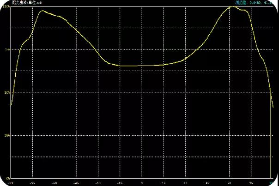Click the cyan 90 label at axis right end
The width and height of the screenshot is (279, 186).
[271, 182]
